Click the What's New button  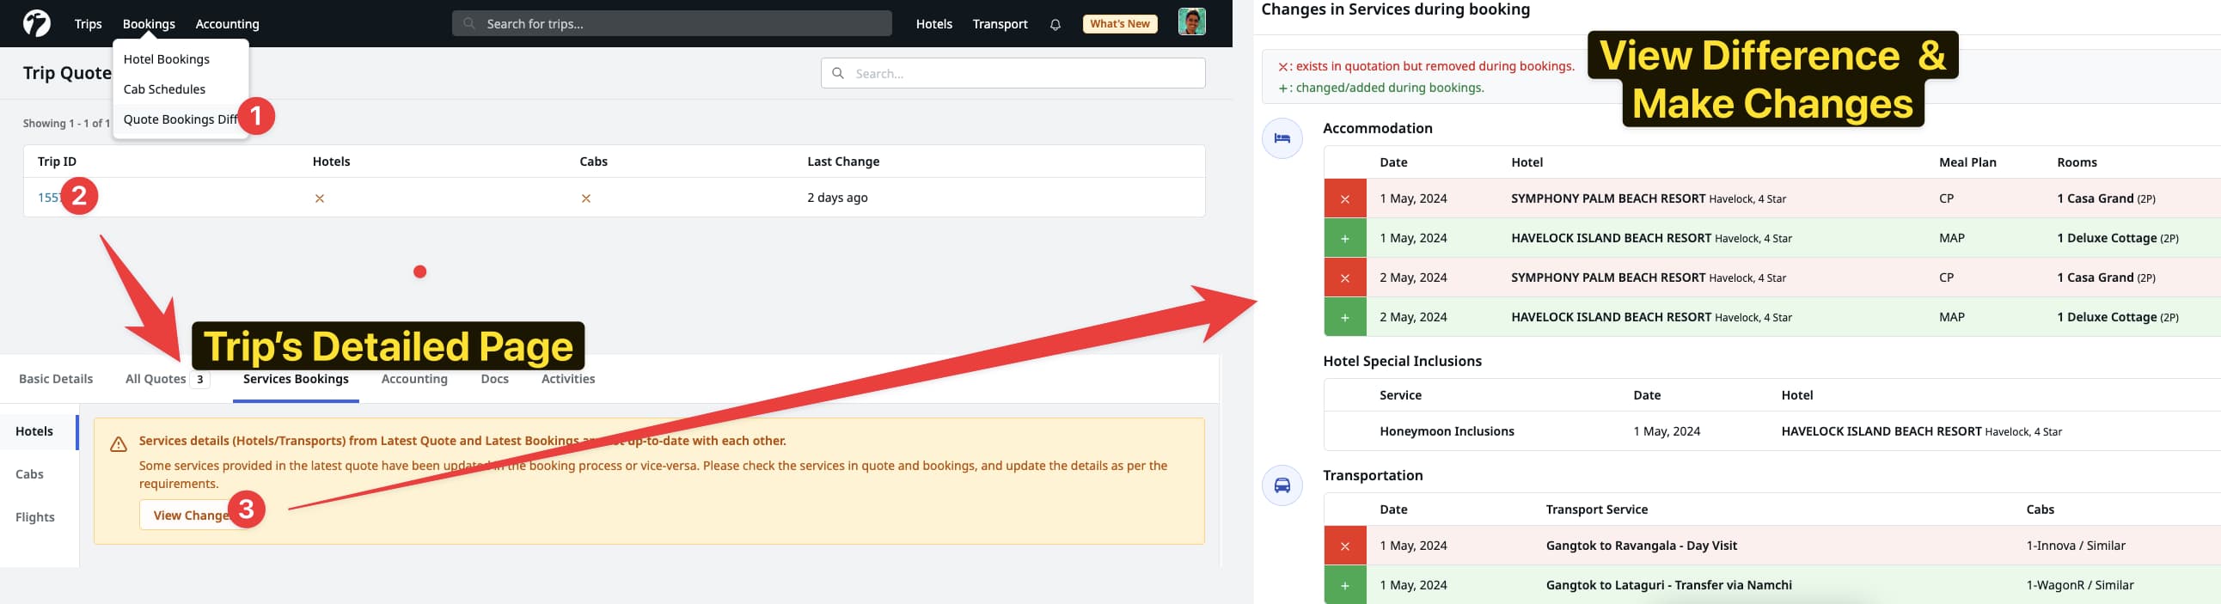pos(1119,24)
